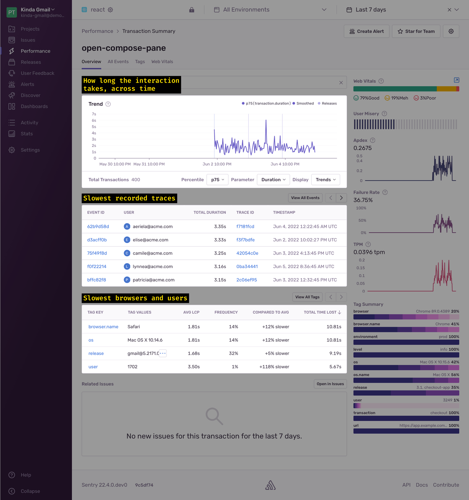Viewport: 469px width, 500px height.
Task: Open event ID 62b9d58d link
Action: [x=98, y=226]
